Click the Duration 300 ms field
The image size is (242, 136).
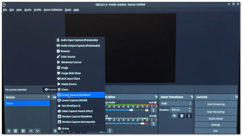pos(179,110)
